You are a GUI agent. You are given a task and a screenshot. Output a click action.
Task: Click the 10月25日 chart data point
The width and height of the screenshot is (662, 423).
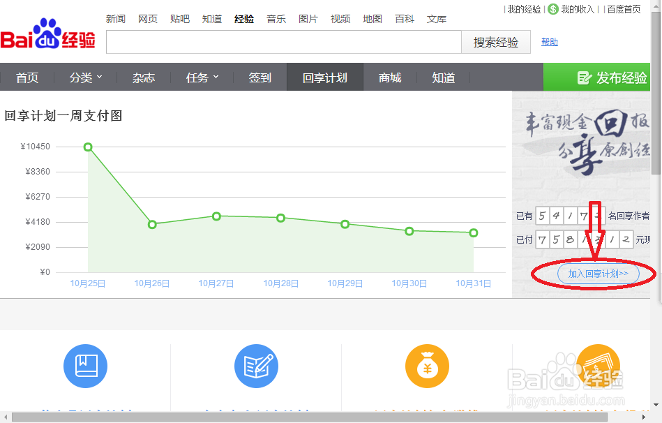point(88,147)
